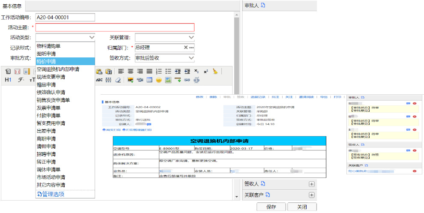
Task: Click the align center icon in editor toolbar
Action: [130, 71]
